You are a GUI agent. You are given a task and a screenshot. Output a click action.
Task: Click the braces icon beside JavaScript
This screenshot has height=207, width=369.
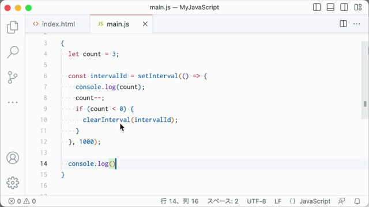pyautogui.click(x=292, y=201)
